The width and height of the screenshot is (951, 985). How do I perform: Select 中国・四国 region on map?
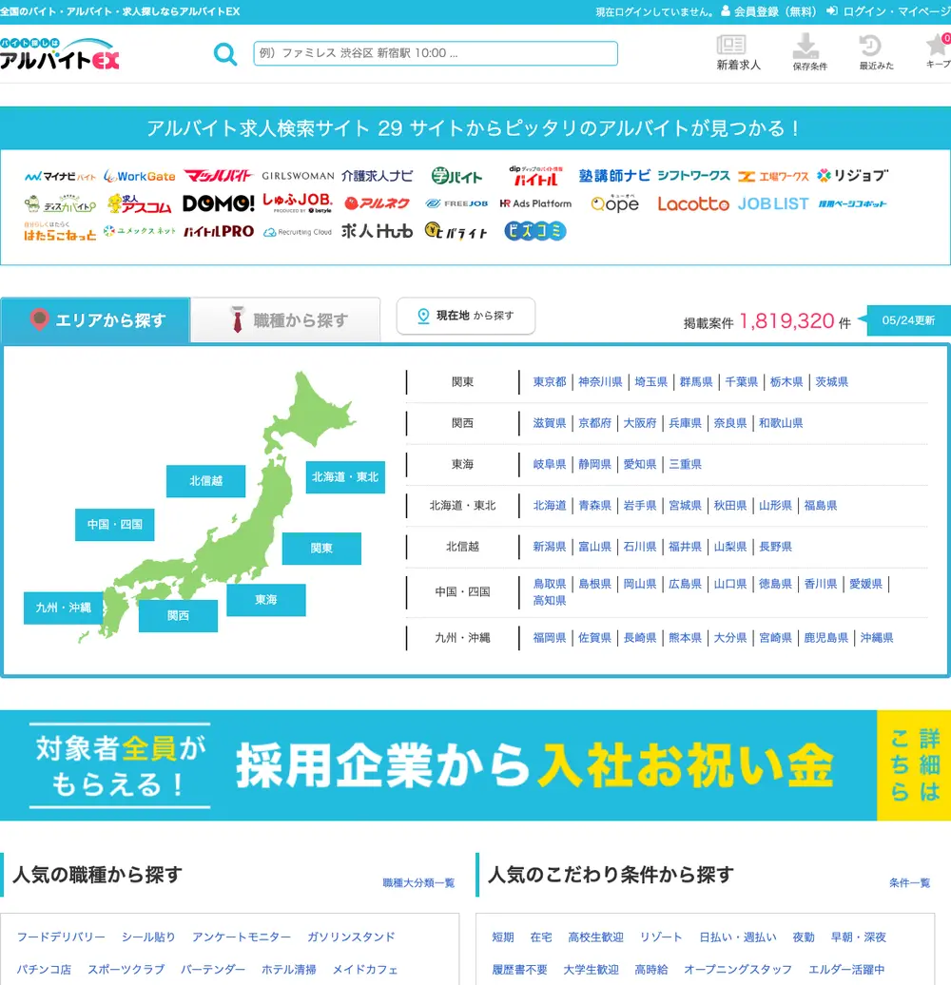click(115, 525)
